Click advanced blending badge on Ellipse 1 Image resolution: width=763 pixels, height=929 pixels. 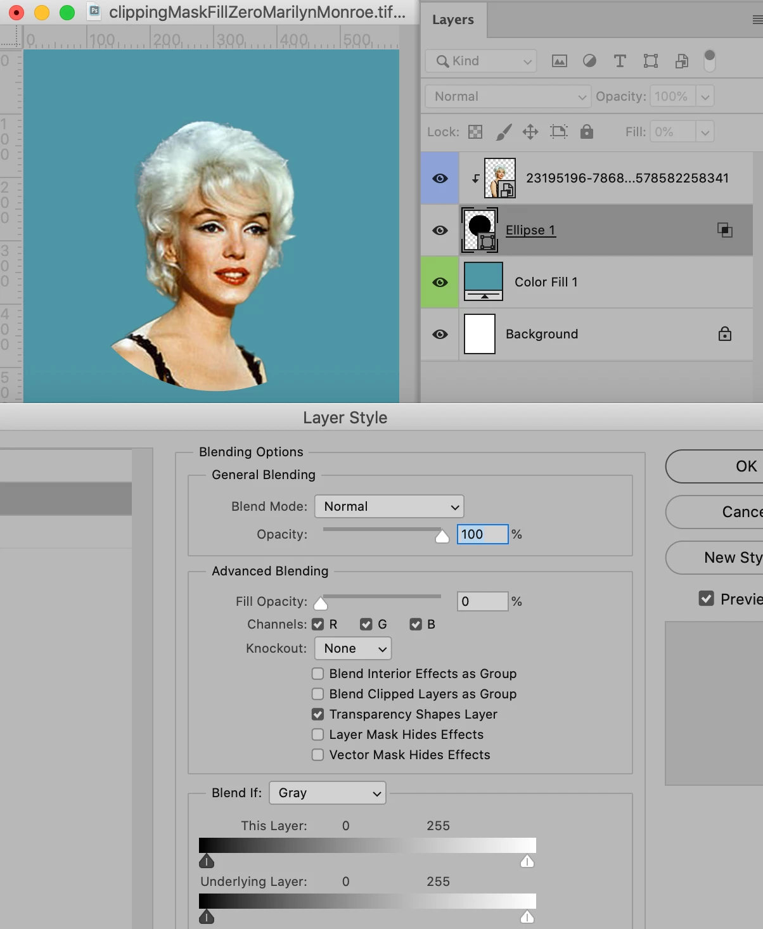[x=725, y=230]
